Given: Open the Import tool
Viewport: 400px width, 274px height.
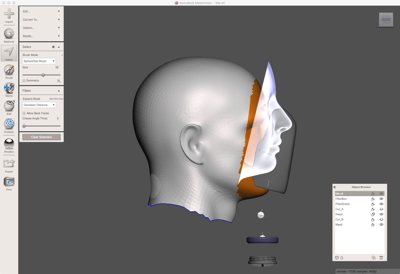Looking at the screenshot, I should coord(9,15).
